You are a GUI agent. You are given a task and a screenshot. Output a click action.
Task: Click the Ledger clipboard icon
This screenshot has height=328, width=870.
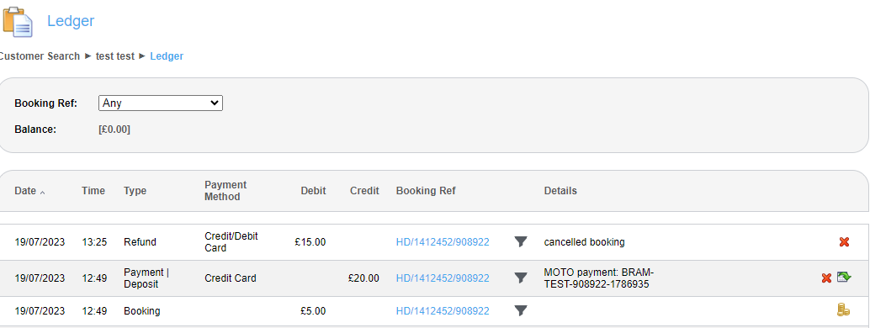[18, 22]
